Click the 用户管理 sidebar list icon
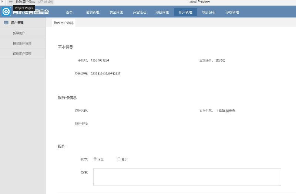The height and width of the screenshot is (194, 296). click(6, 22)
